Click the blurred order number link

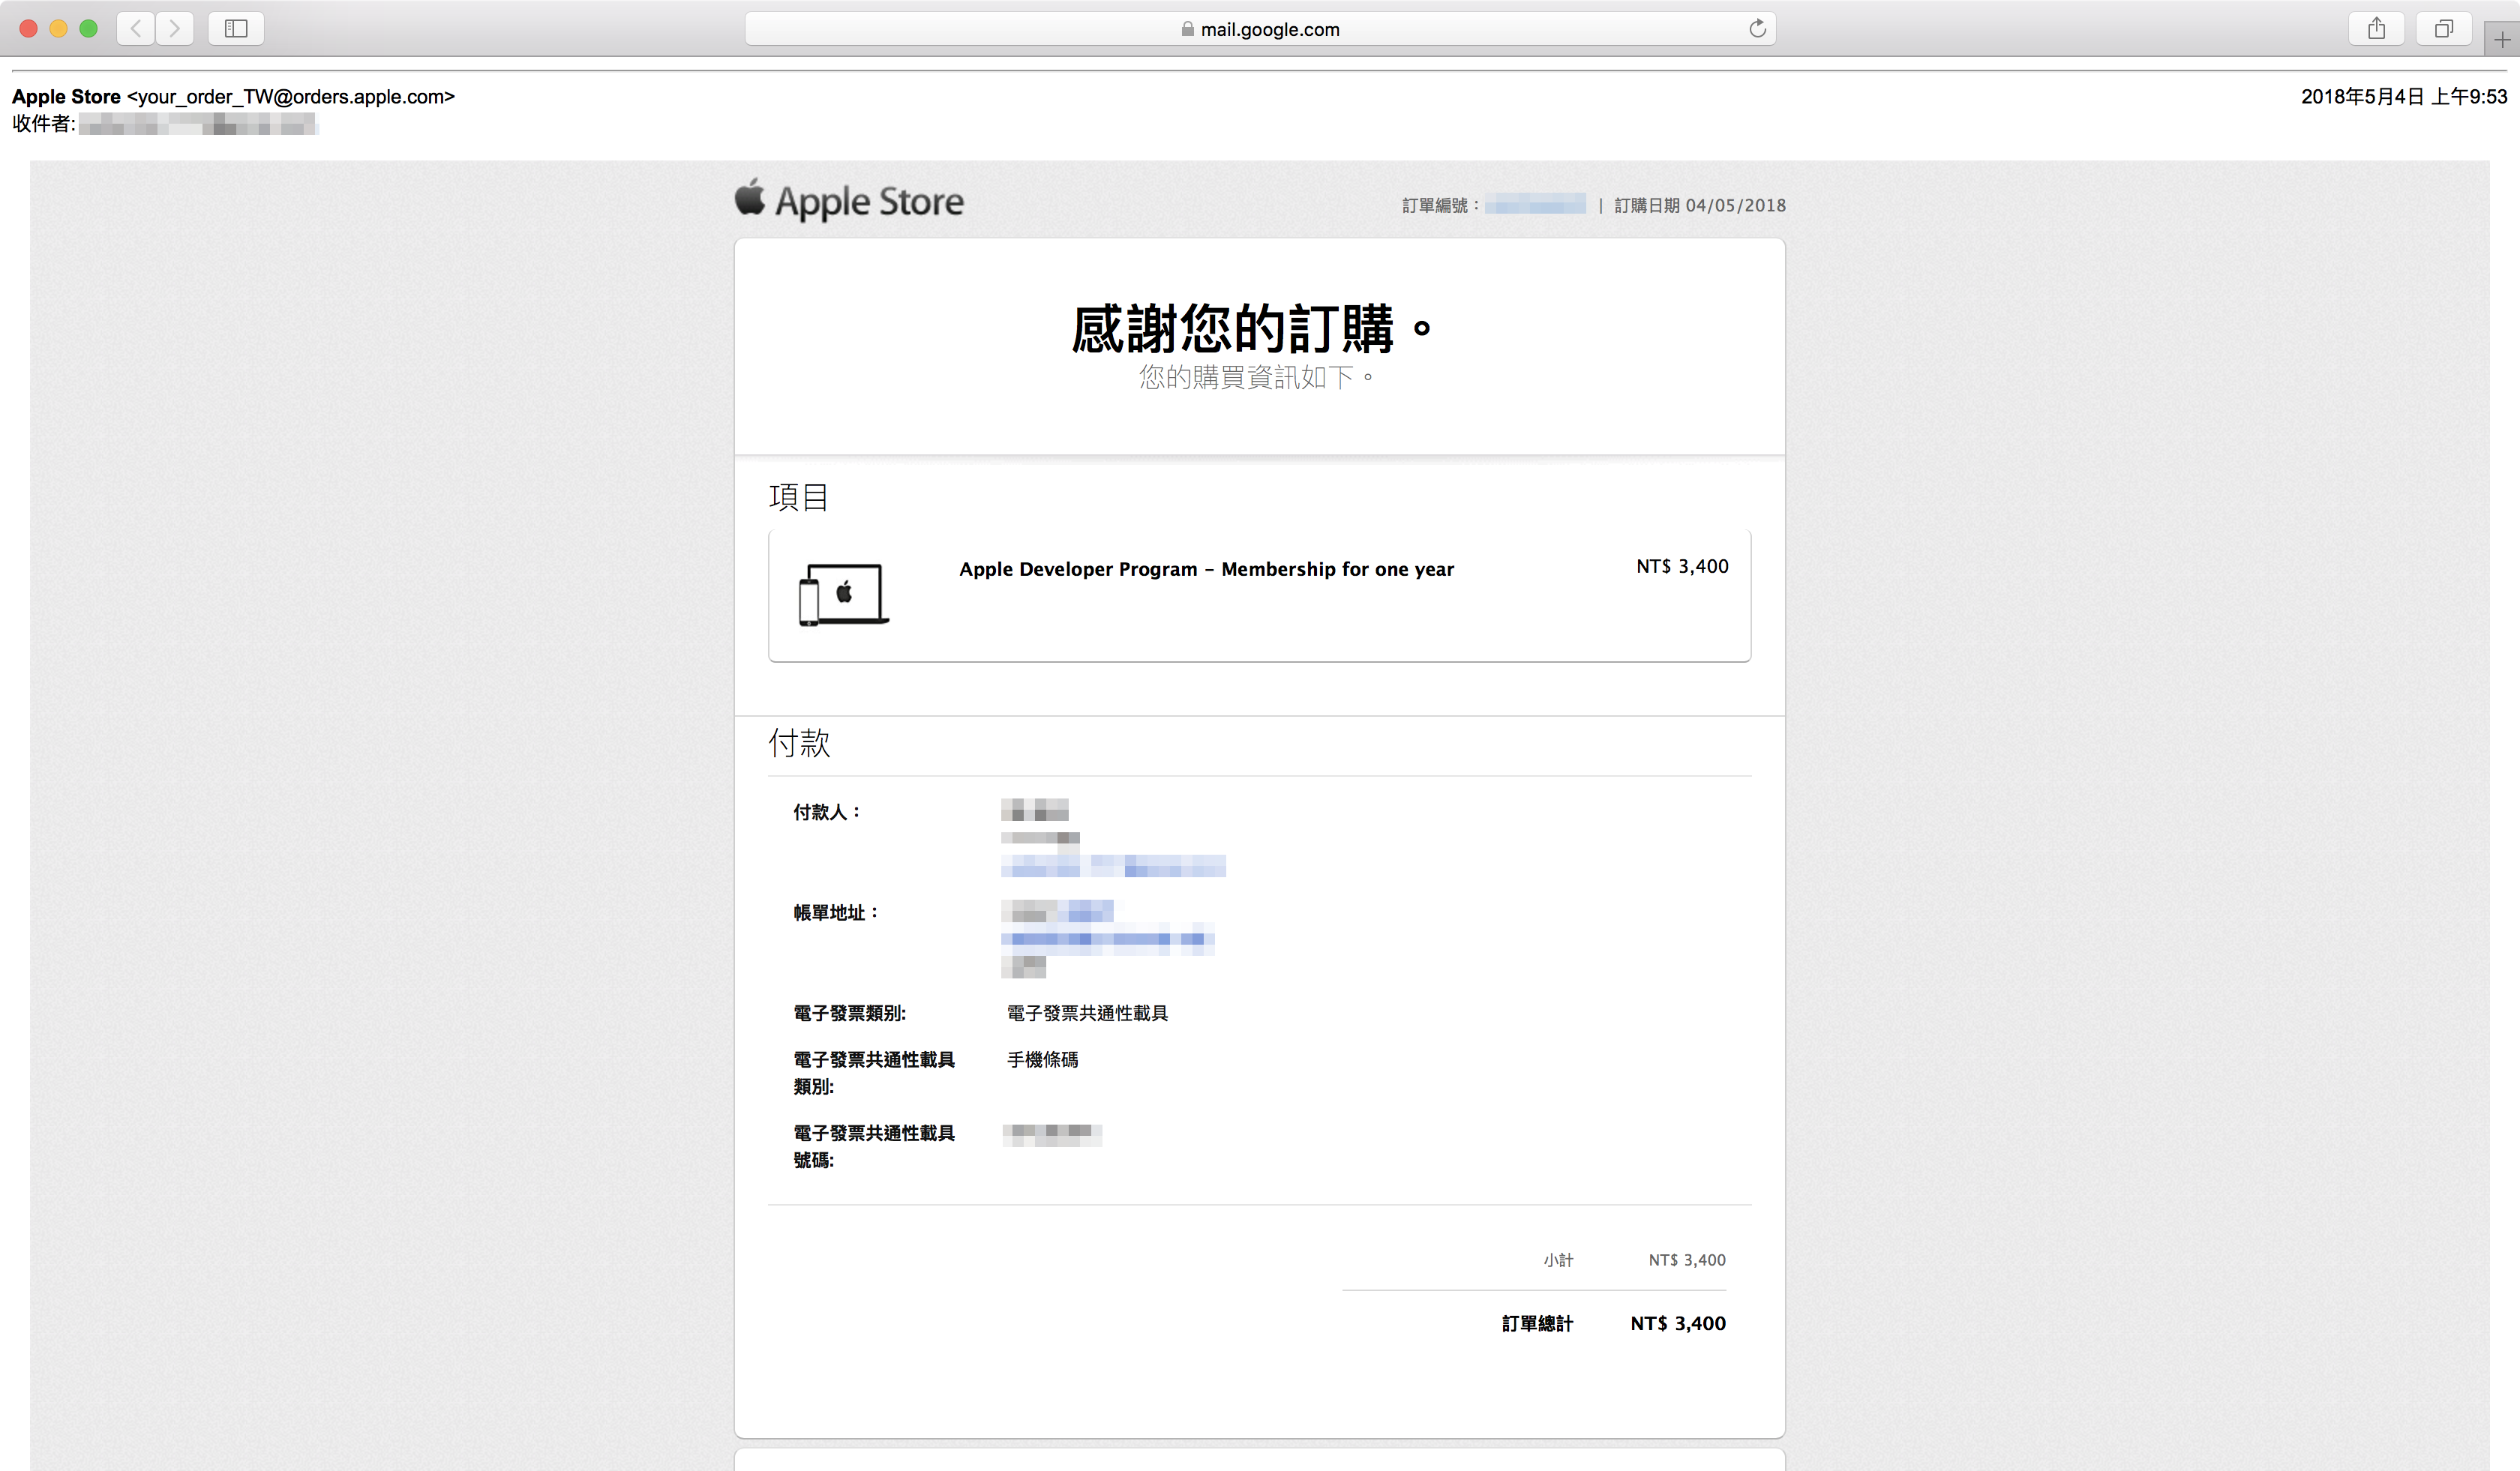(x=1534, y=205)
